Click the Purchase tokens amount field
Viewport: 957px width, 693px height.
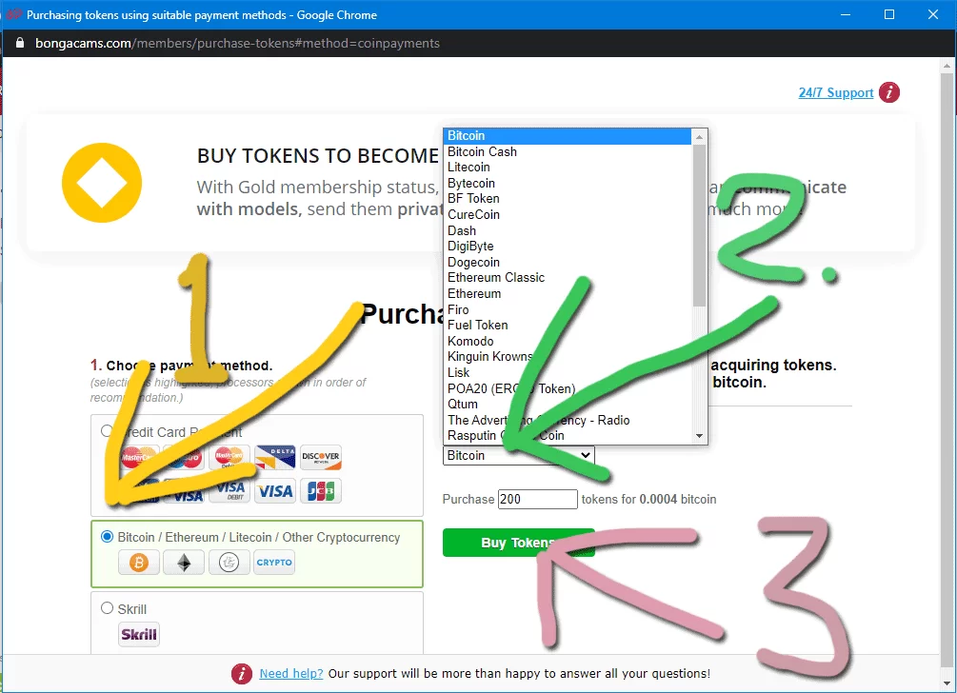point(538,499)
